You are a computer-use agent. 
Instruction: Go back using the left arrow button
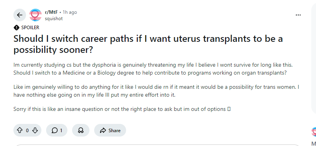[x=20, y=15]
